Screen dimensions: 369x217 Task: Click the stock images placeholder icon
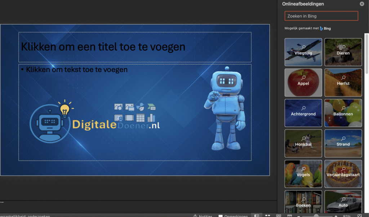[118, 107]
